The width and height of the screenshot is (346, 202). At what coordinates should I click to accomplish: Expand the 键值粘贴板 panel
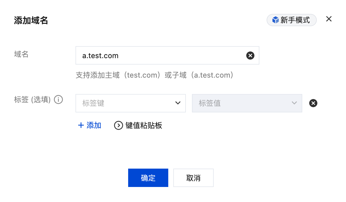point(143,125)
